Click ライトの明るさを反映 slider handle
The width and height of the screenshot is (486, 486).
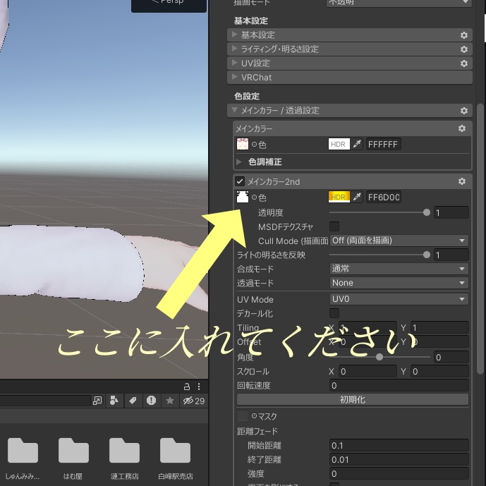click(x=427, y=255)
